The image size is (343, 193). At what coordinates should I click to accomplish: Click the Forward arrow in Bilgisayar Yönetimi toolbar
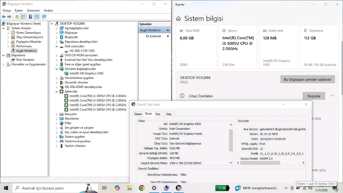[x=9, y=17]
